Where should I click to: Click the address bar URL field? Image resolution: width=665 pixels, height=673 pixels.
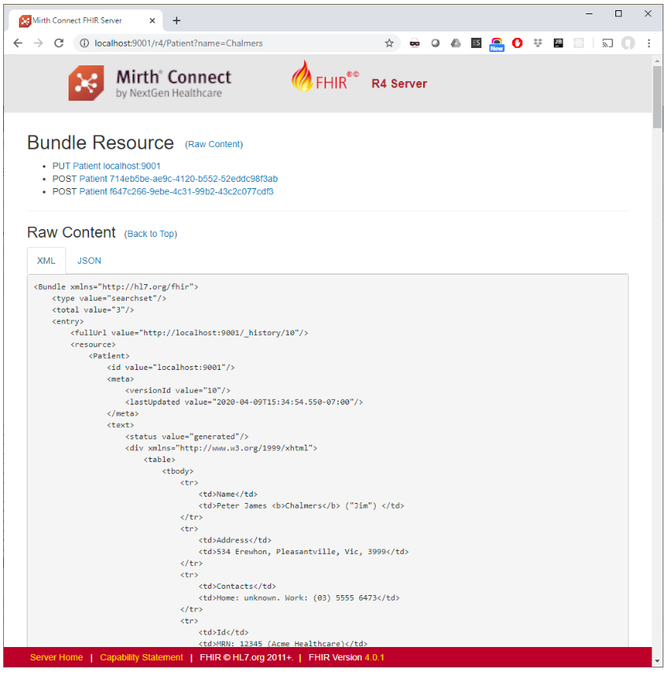pos(236,43)
